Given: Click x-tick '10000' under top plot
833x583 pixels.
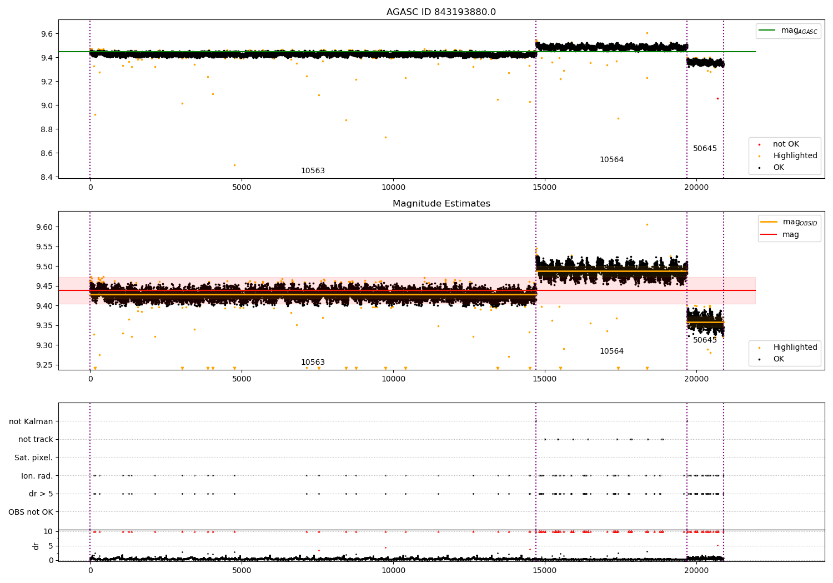Looking at the screenshot, I should 393,188.
